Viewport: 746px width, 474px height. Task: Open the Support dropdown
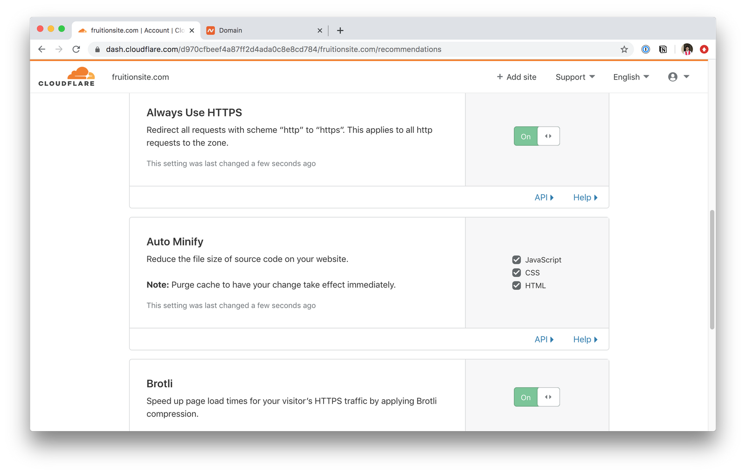click(x=575, y=77)
